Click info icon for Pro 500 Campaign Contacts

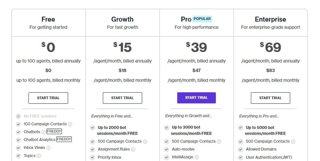point(219,141)
